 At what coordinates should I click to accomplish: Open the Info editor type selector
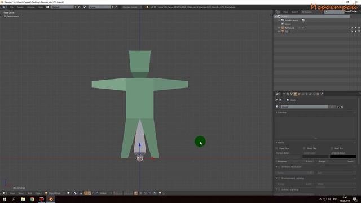[x=4, y=7]
